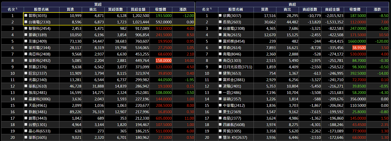The height and width of the screenshot is (141, 391).
Task: Click the stock name 健策(3653)
Action: pyautogui.click(x=232, y=73)
